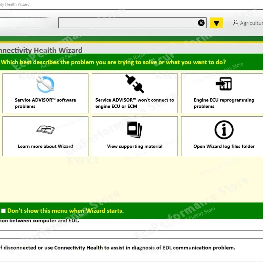Choose Service ADVISOR won't connect tile

pyautogui.click(x=134, y=93)
